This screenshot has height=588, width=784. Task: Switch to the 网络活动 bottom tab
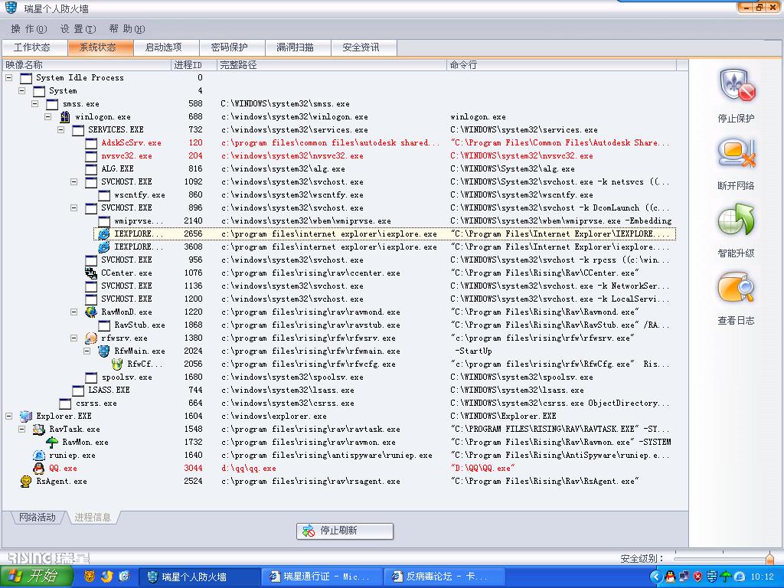pos(37,518)
